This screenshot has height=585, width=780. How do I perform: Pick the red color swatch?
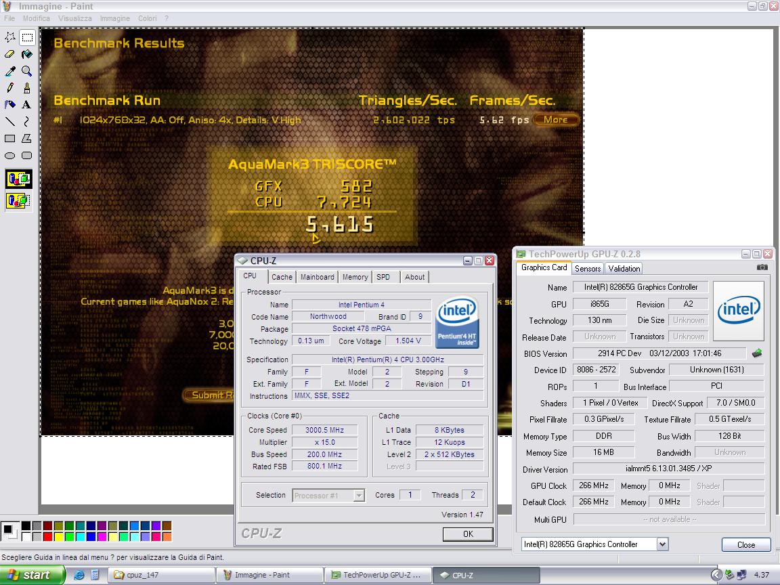(x=47, y=537)
